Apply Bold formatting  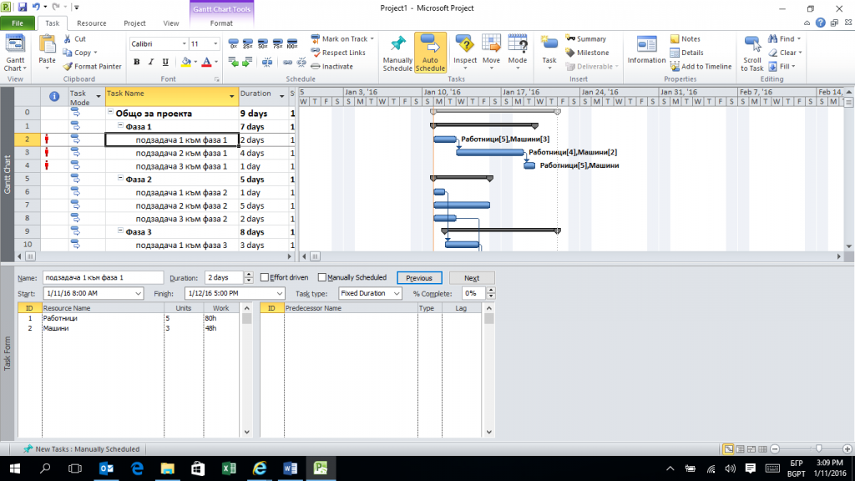[x=136, y=62]
